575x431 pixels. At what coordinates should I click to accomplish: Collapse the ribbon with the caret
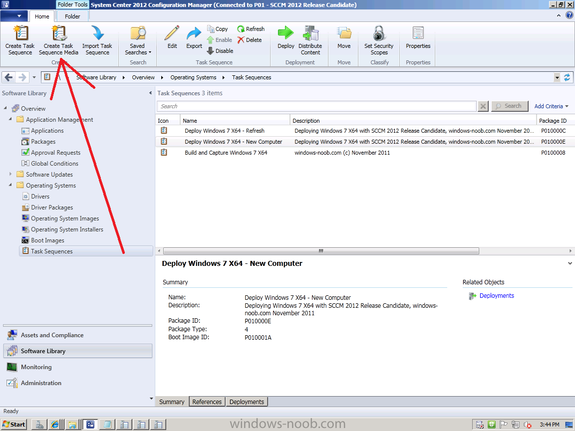point(559,15)
